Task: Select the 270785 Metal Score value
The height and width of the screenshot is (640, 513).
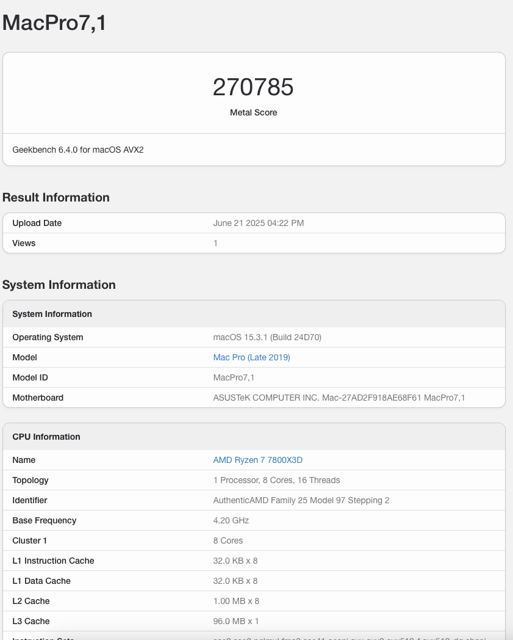Action: (x=253, y=87)
